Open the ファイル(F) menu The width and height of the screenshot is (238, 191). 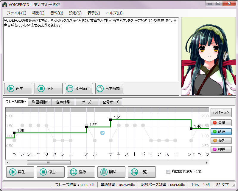click(x=16, y=13)
